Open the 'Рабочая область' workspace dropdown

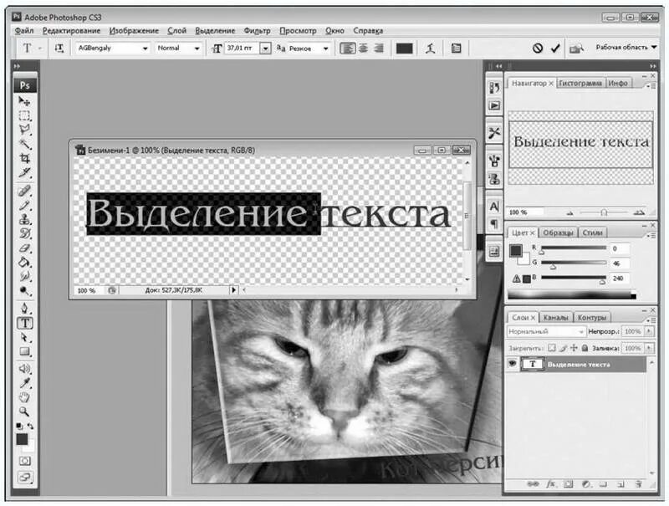626,48
